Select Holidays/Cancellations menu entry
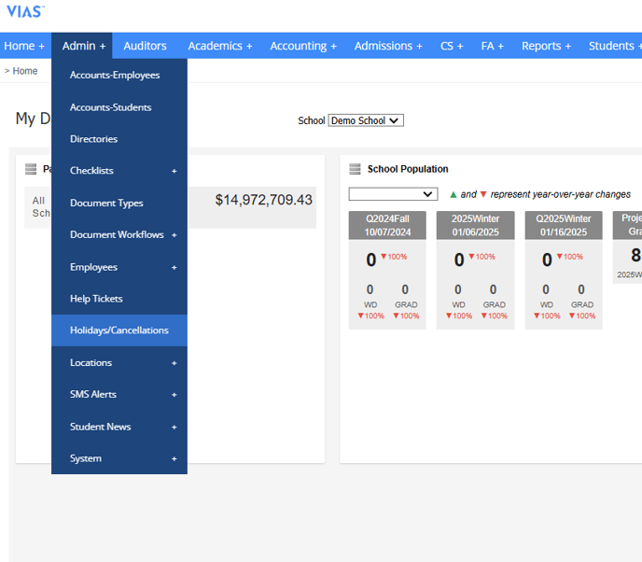Image resolution: width=642 pixels, height=562 pixels. 119,330
